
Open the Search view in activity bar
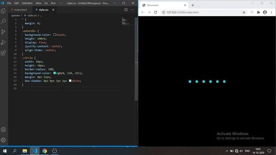click(3, 21)
